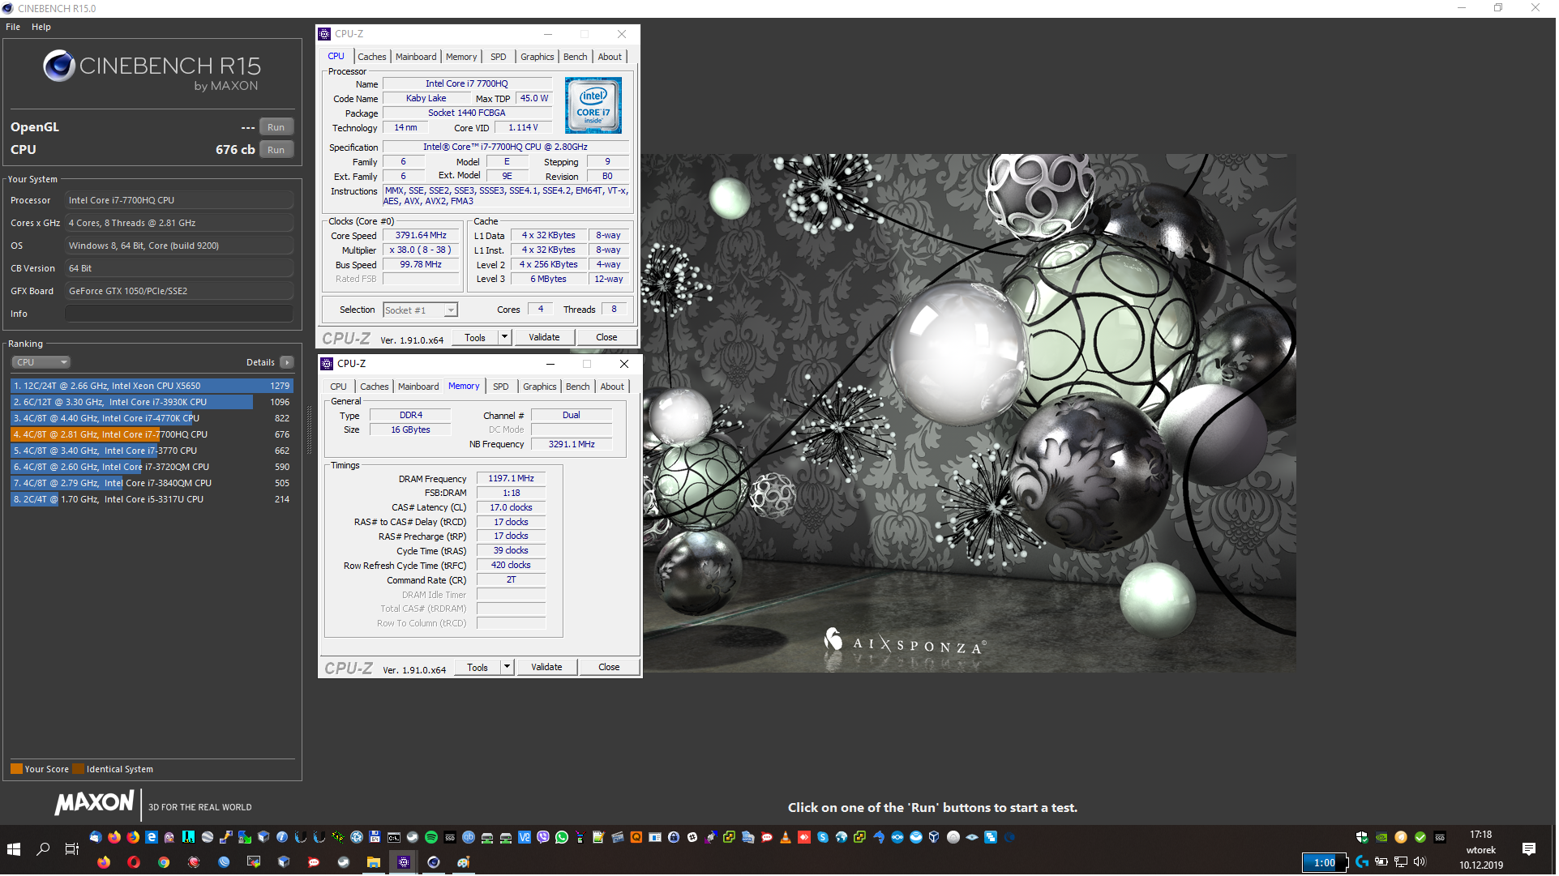Open the volume tray icon
This screenshot has height=876, width=1559.
coord(1420,862)
